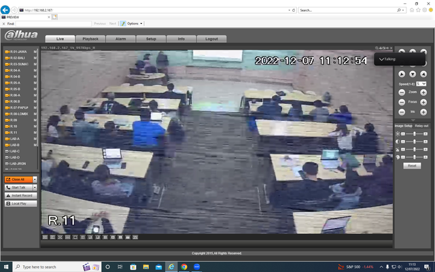The image size is (435, 272).
Task: Reset image settings with Reset button
Action: [412, 166]
